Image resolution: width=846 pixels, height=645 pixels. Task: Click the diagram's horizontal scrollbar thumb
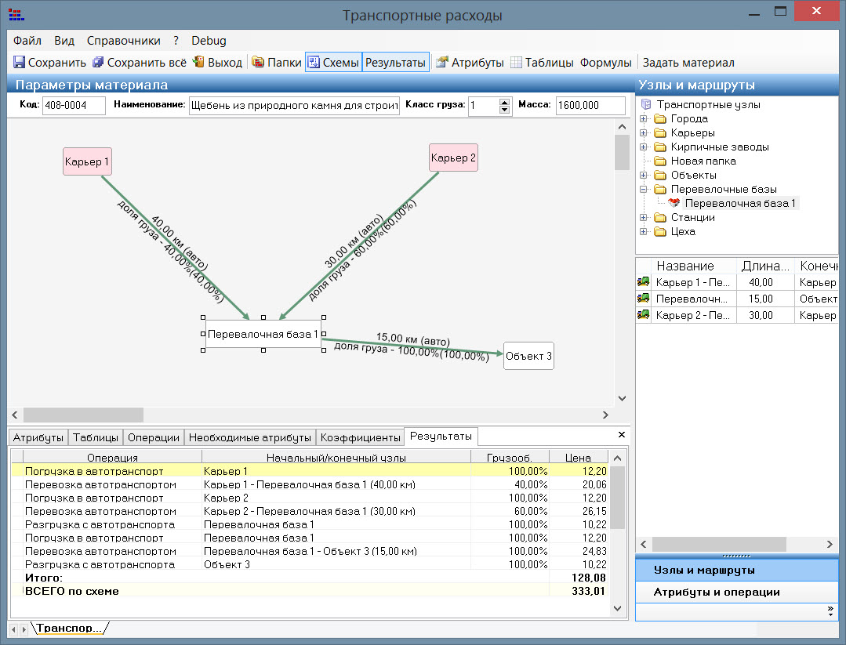tap(83, 415)
